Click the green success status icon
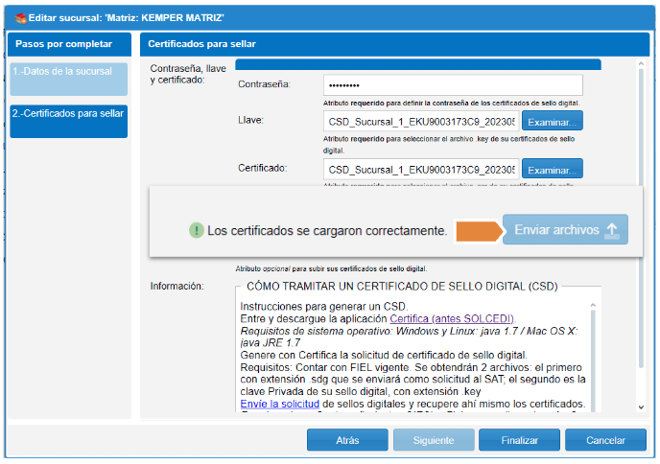Viewport: 660px width, 464px height. click(x=196, y=231)
